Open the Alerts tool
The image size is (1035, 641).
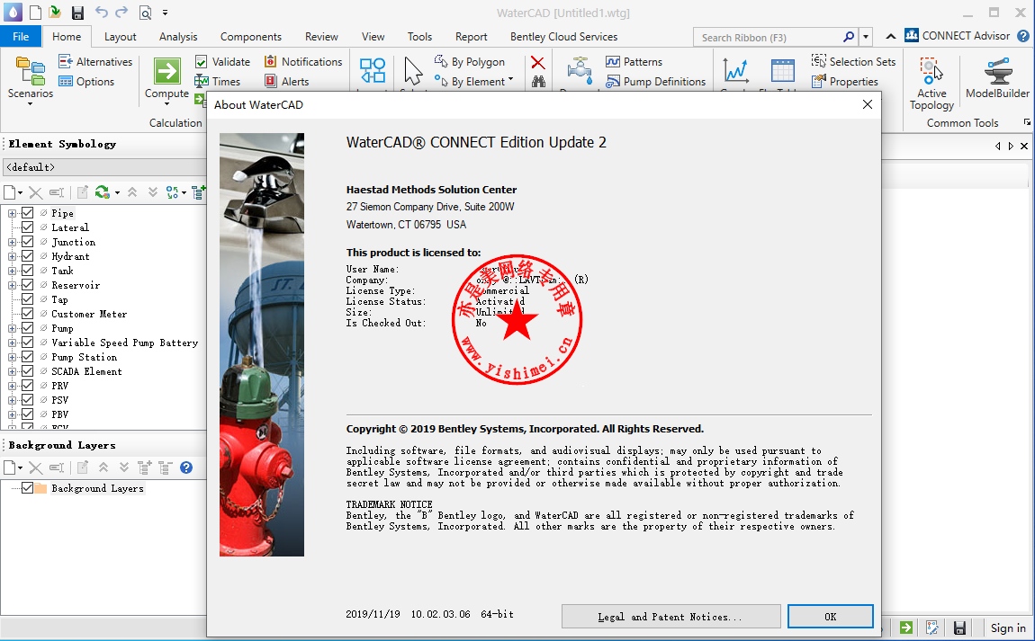point(286,81)
